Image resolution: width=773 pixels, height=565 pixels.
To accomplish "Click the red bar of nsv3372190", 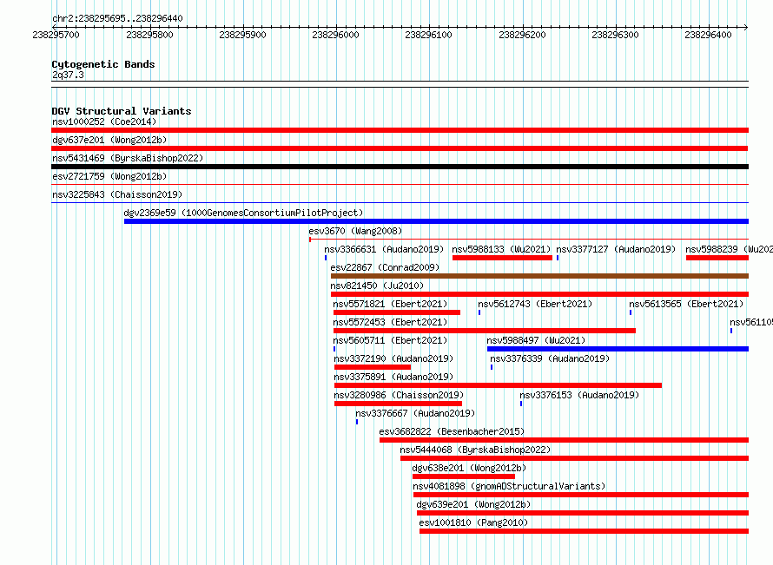I will point(373,367).
